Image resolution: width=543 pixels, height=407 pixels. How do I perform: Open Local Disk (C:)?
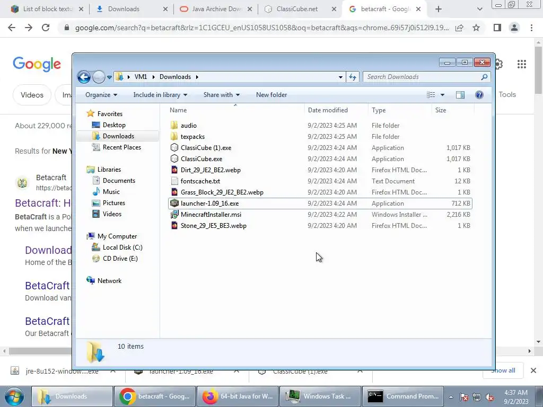[x=122, y=247]
